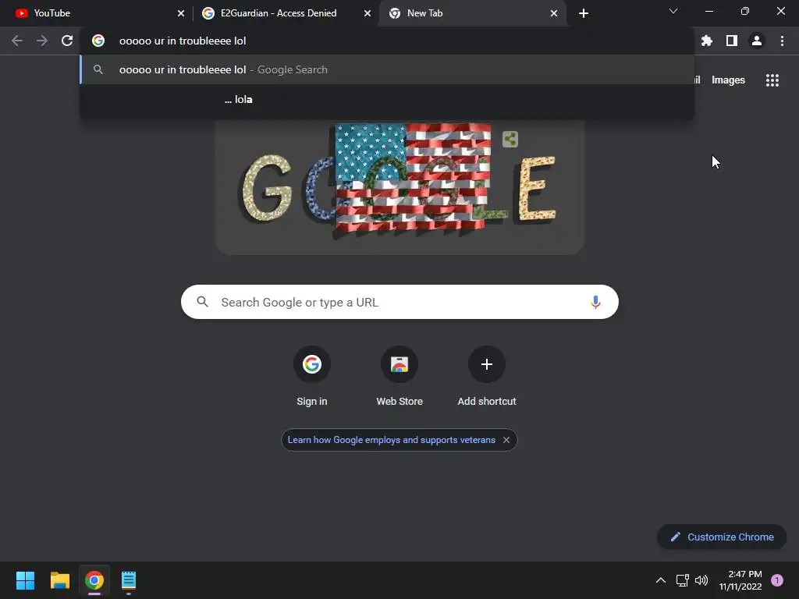799x599 pixels.
Task: Close the E2Guardian tab
Action: pyautogui.click(x=368, y=13)
